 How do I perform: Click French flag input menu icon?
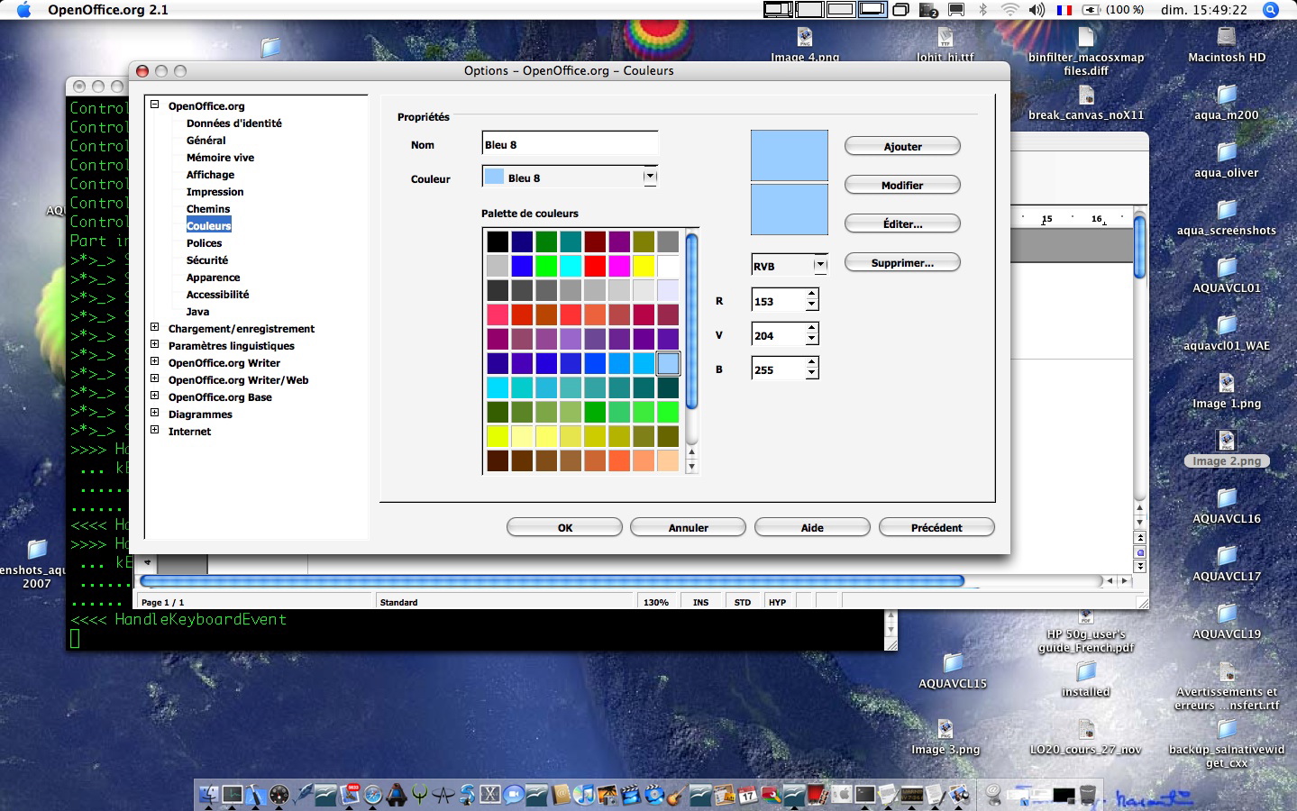(x=1064, y=10)
